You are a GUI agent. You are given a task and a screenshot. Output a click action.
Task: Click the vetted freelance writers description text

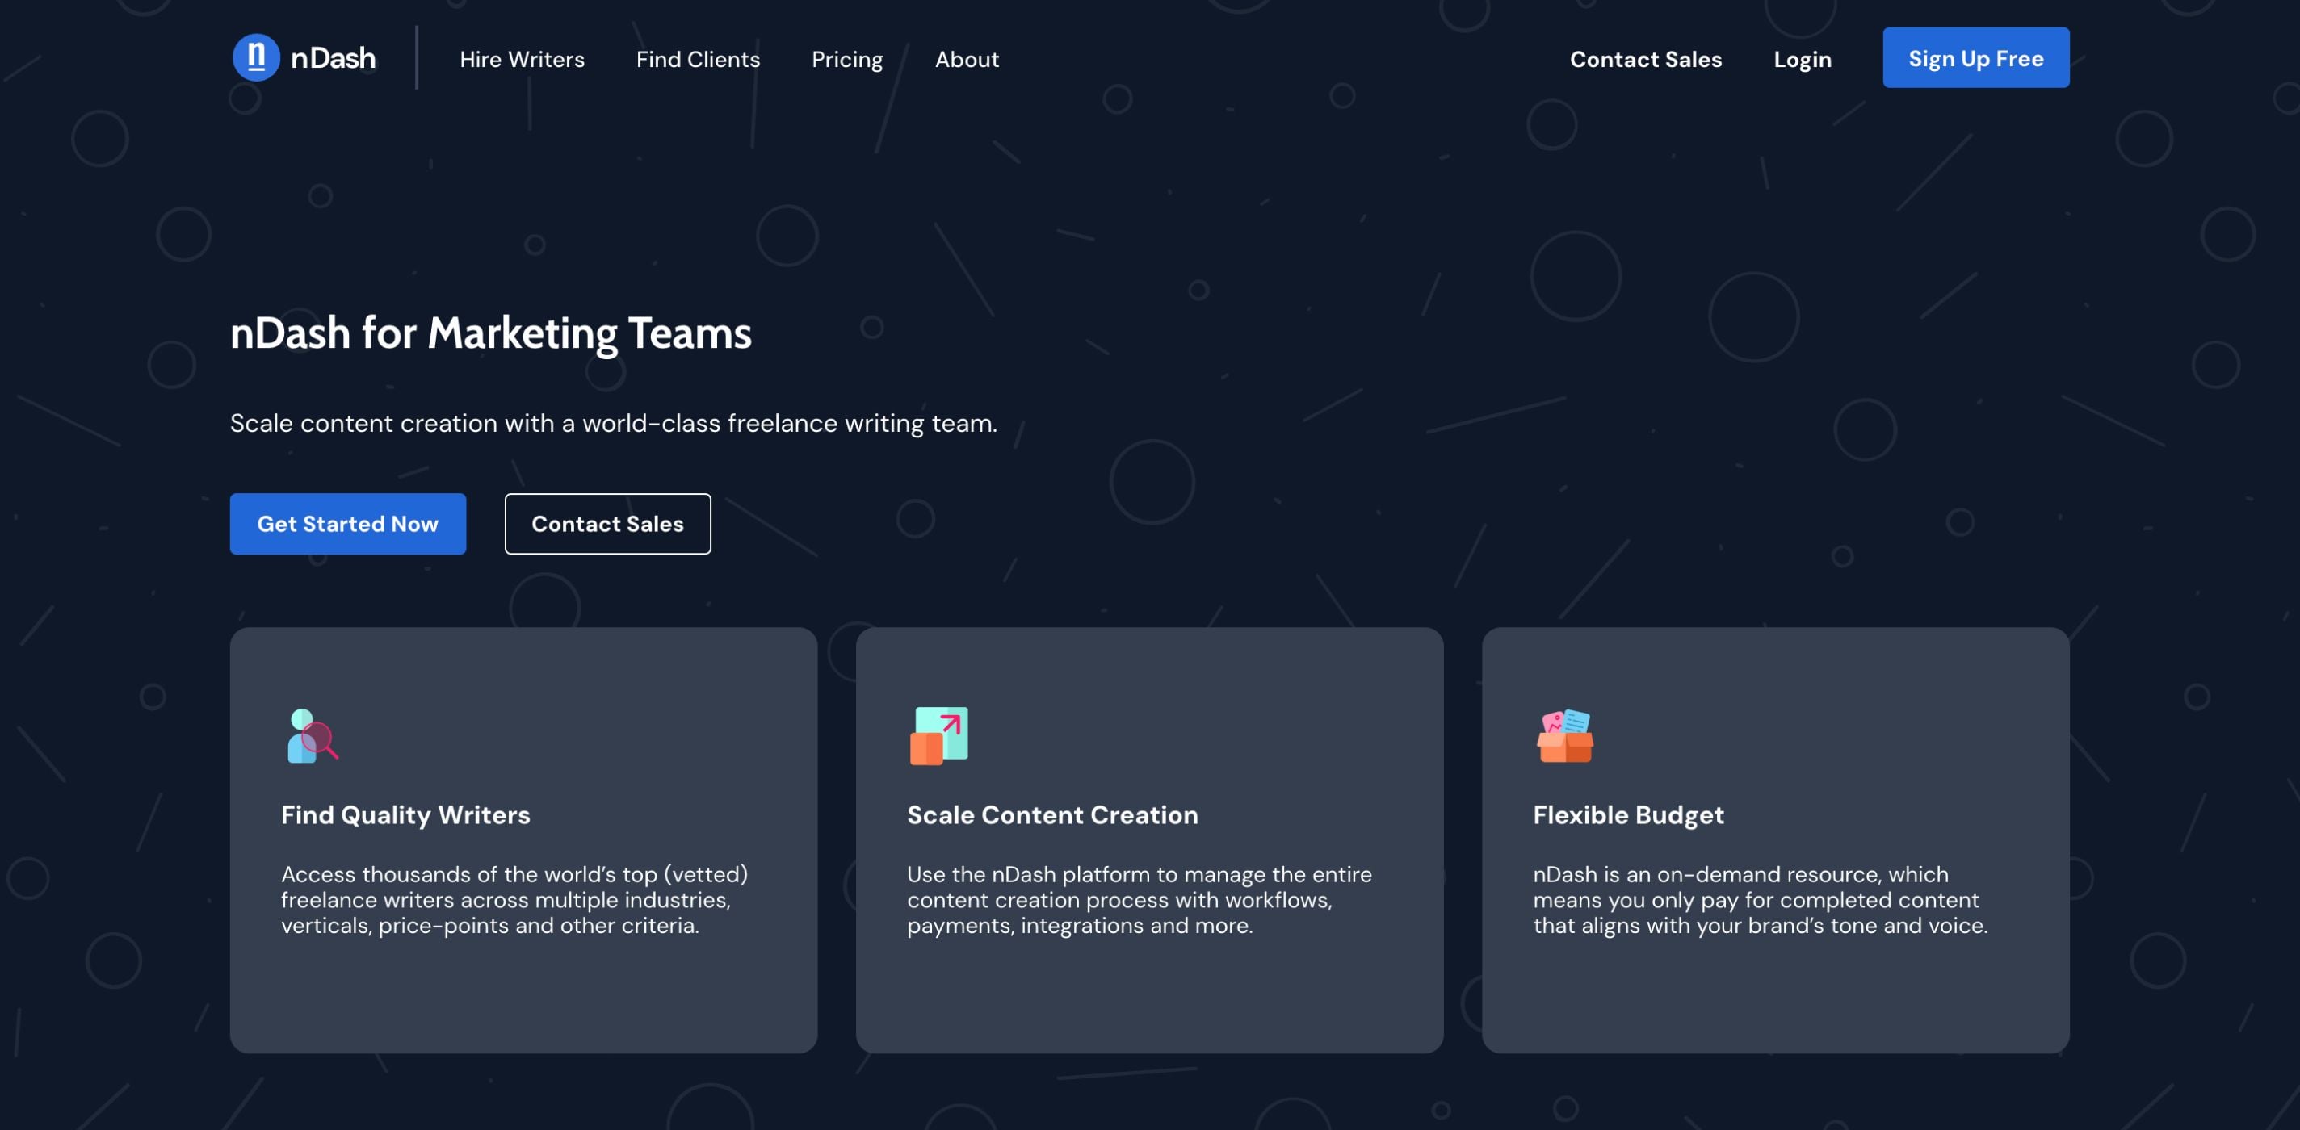514,900
